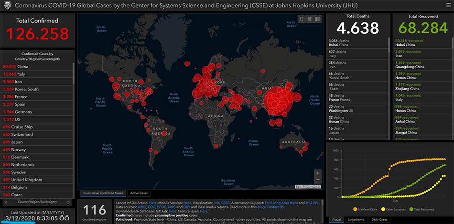Select Country/Region/Sovereignty list view label
This screenshot has height=224, width=454.
[x=37, y=202]
